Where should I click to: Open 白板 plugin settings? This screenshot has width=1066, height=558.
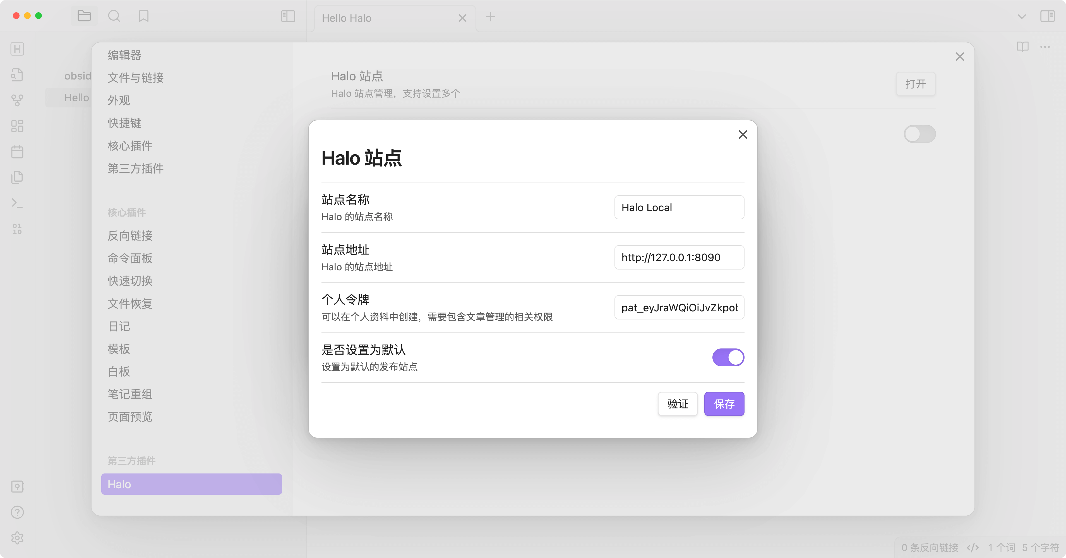[x=119, y=371]
